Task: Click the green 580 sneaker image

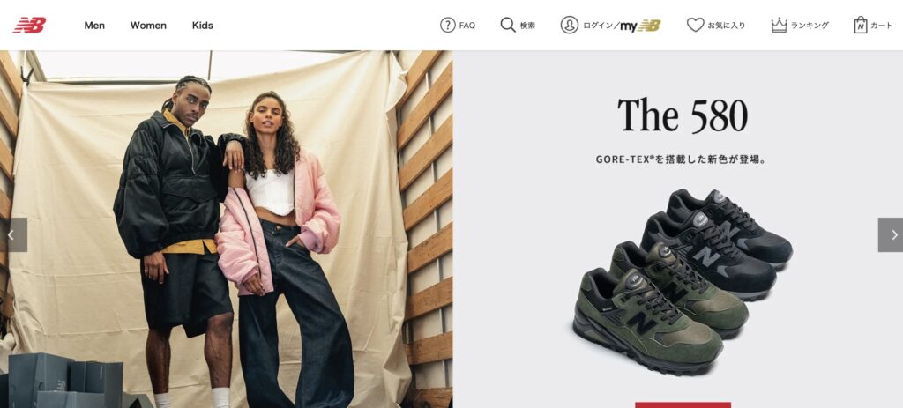Action: point(647,309)
